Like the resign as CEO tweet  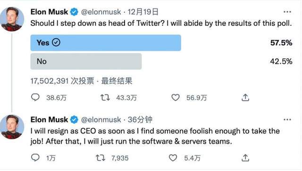(x=173, y=158)
